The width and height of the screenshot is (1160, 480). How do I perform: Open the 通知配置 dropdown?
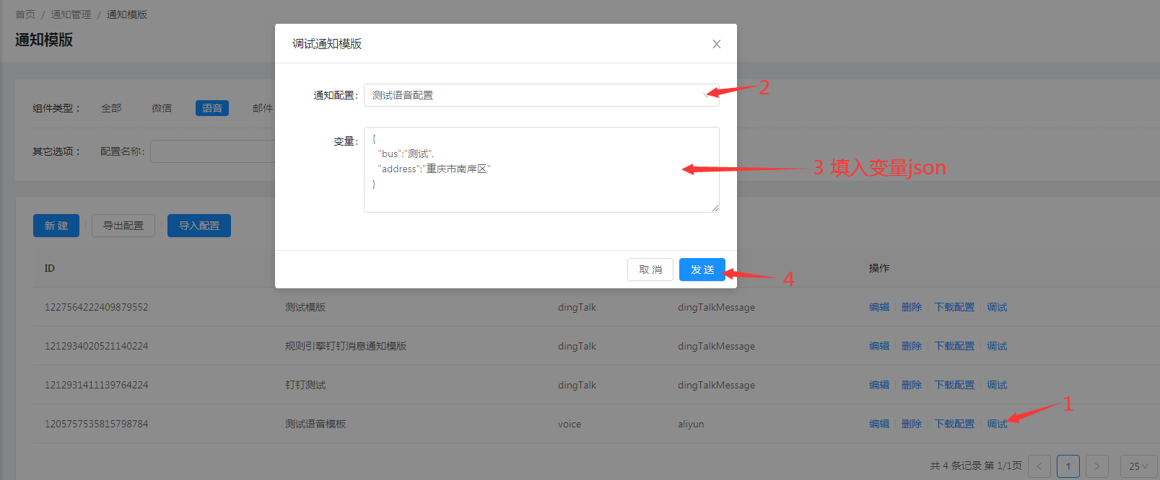coord(541,95)
